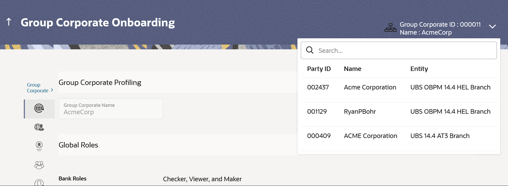Click the search magnifier icon
Image resolution: width=508 pixels, height=186 pixels.
pos(310,50)
